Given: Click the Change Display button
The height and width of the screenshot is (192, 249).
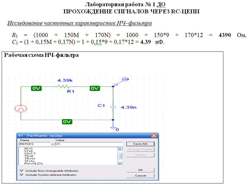Looking at the screenshot, I should pos(140,149).
